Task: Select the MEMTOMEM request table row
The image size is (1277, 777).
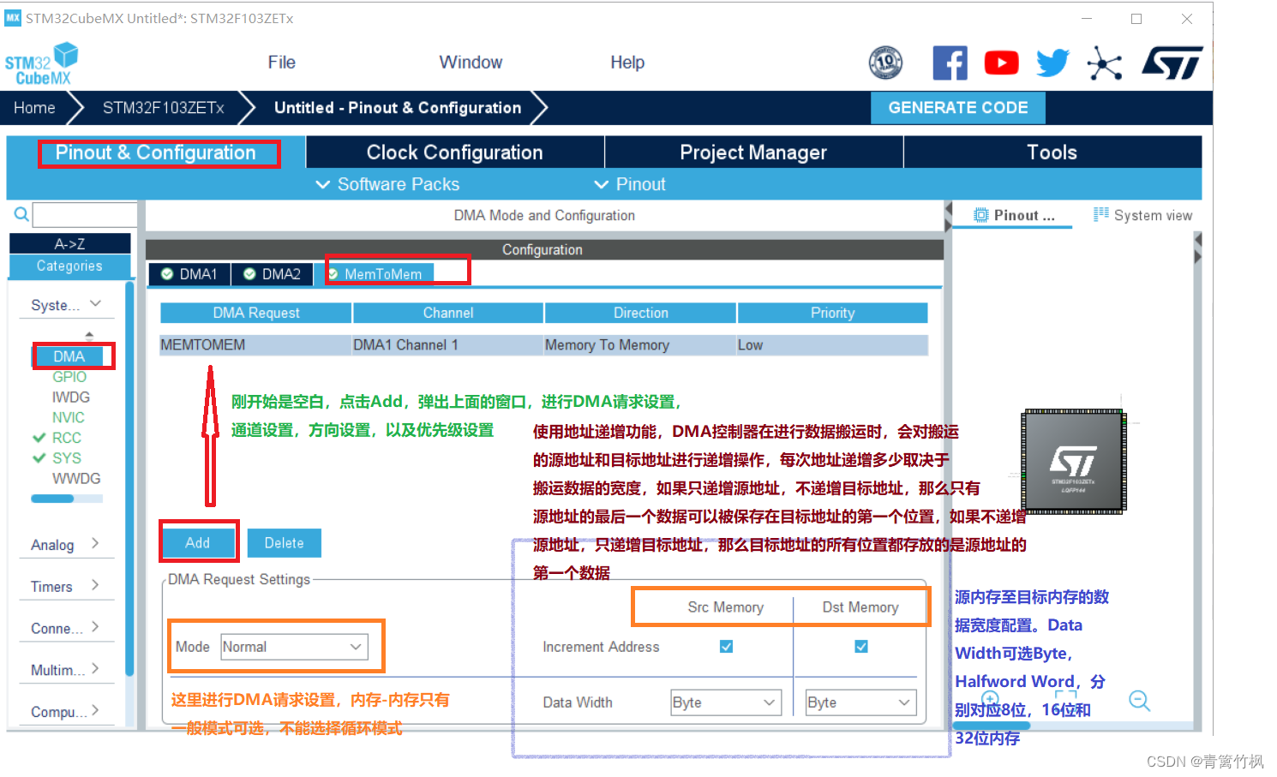Action: tap(544, 345)
